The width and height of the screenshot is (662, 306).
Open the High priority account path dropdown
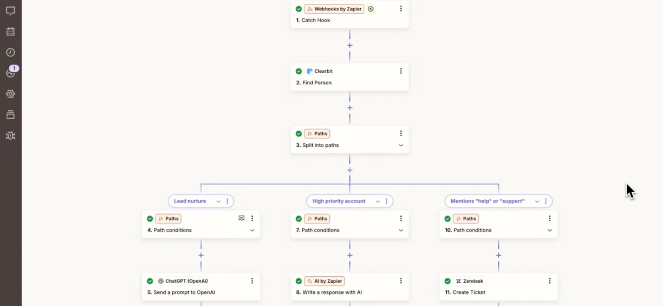[x=378, y=201]
